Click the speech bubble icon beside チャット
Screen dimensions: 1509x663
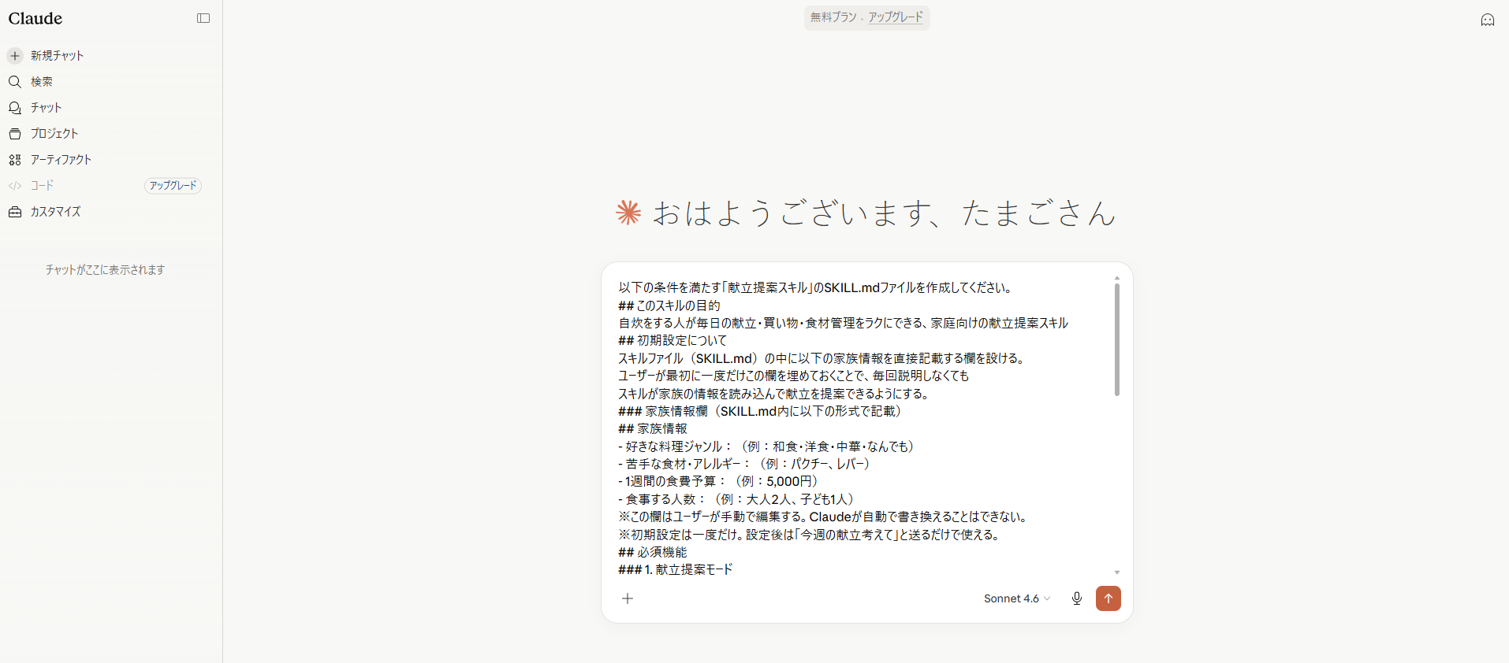point(15,108)
